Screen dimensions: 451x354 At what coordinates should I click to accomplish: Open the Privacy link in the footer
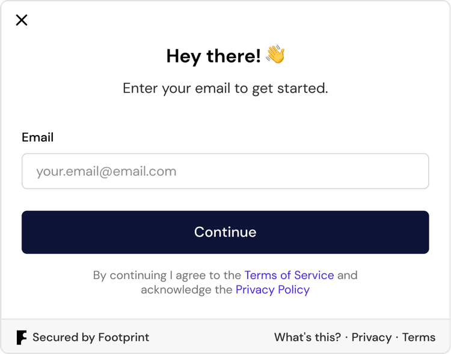(372, 337)
